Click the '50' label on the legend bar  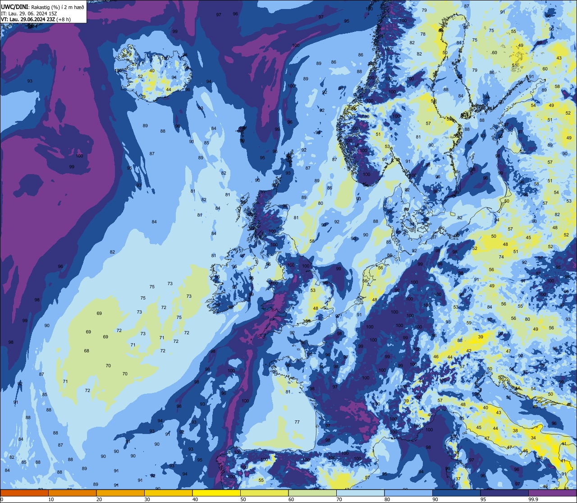[x=243, y=499]
